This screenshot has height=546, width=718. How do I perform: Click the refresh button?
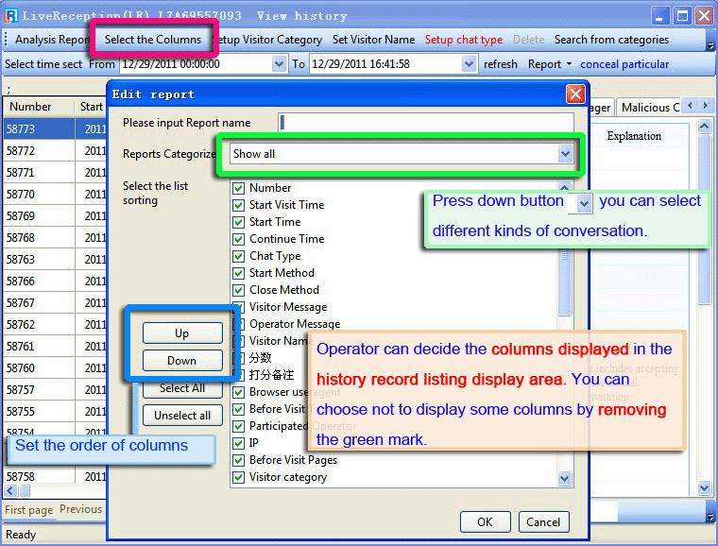coord(501,64)
